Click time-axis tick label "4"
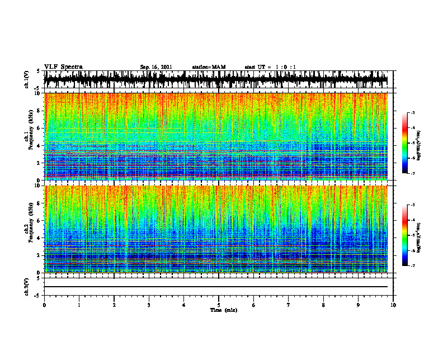This screenshot has width=443, height=342. click(184, 305)
